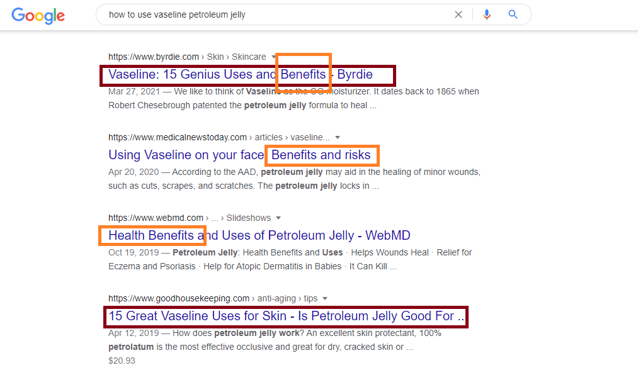Expand the dropdown arrow beside the byrdie.com URL

(x=274, y=57)
